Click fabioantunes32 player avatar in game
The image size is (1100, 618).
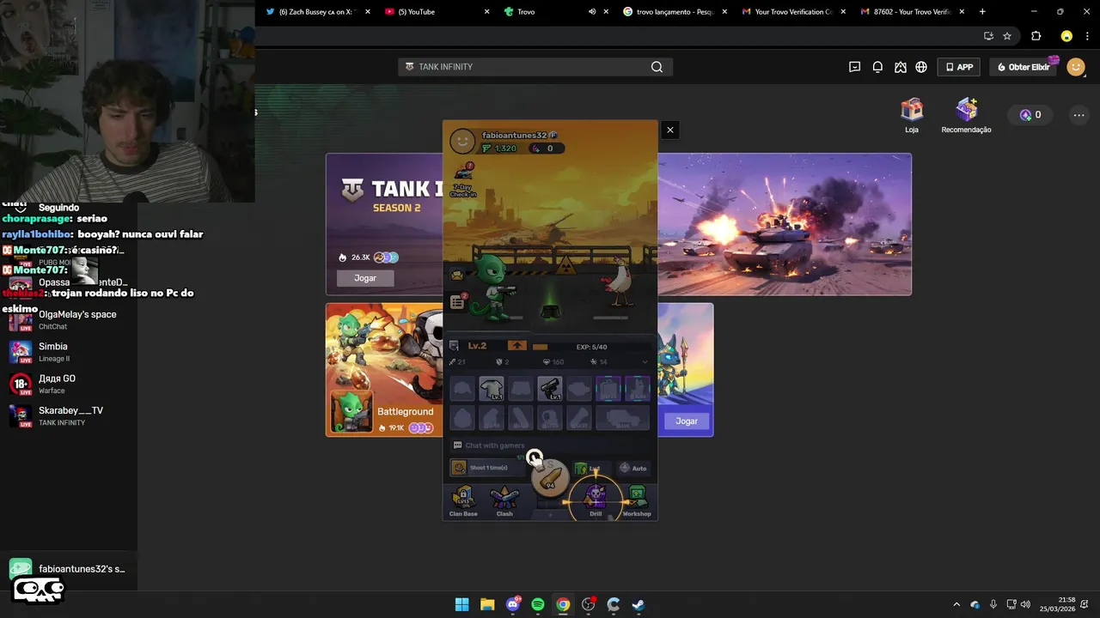[x=462, y=142]
